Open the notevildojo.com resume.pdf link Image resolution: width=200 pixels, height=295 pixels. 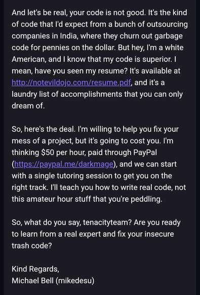[71, 82]
